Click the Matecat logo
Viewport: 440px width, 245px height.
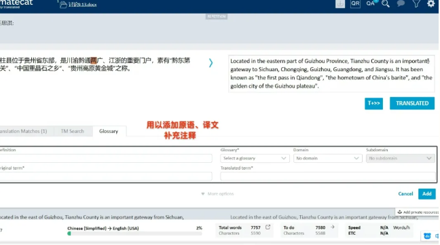(x=16, y=4)
